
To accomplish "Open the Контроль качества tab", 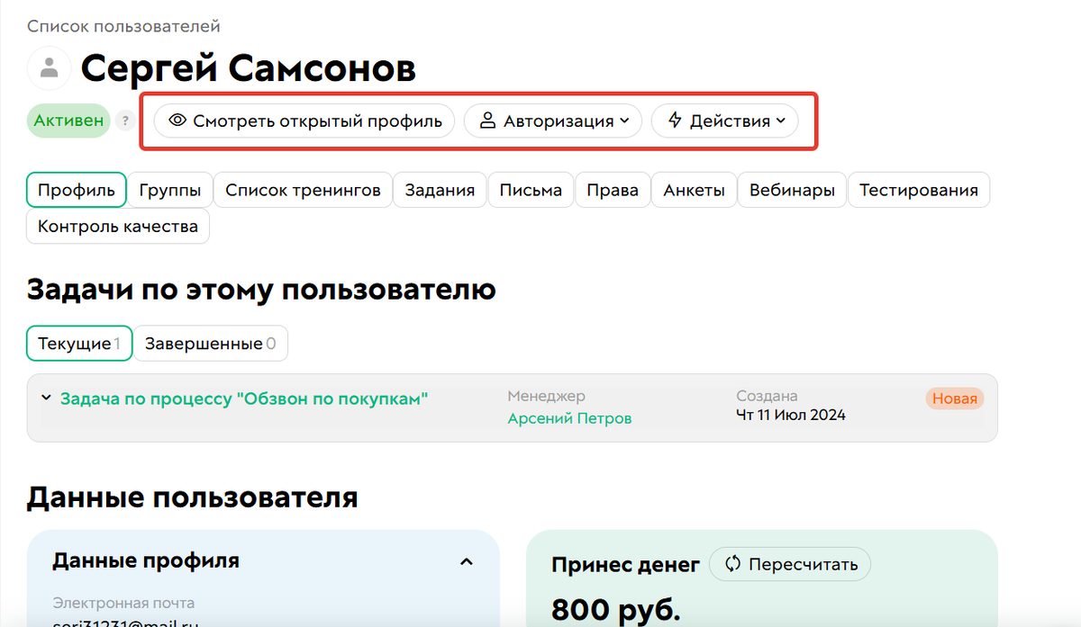I will [117, 227].
